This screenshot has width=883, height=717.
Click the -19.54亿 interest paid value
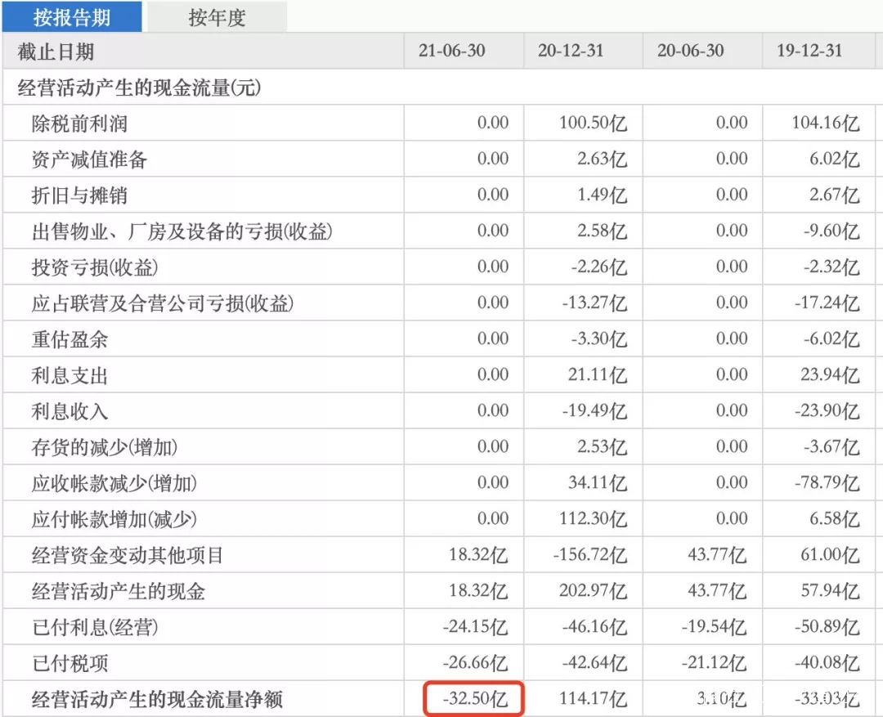[x=714, y=627]
